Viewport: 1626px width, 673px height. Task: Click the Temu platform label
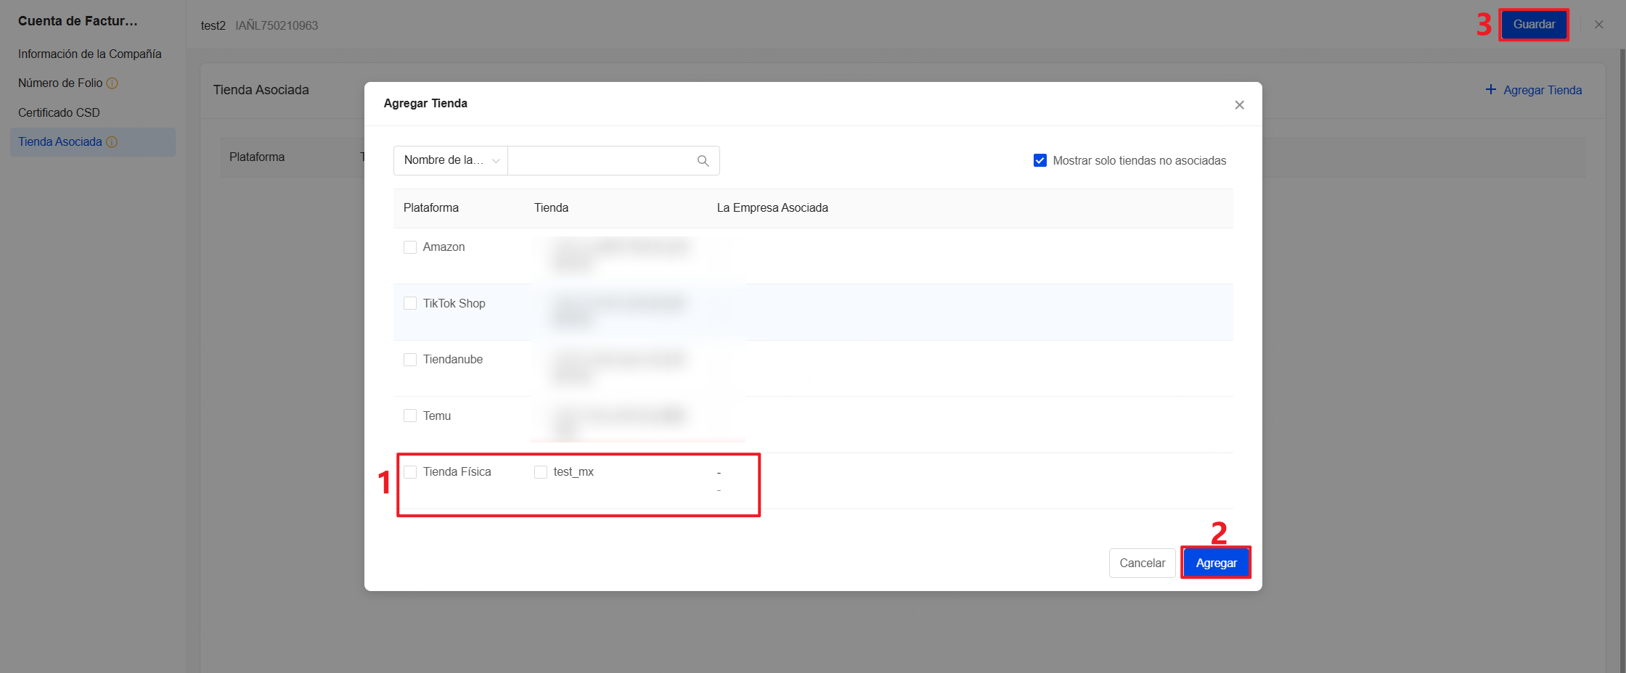tap(437, 416)
